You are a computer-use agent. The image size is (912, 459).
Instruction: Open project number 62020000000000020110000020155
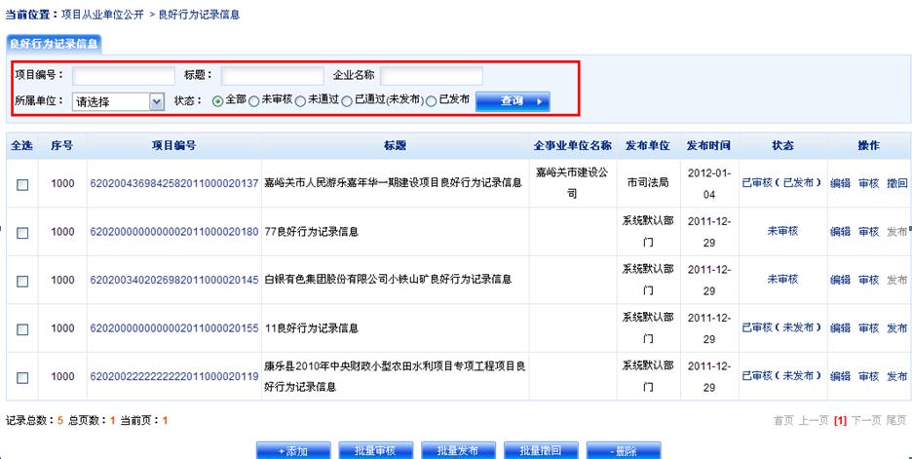173,328
